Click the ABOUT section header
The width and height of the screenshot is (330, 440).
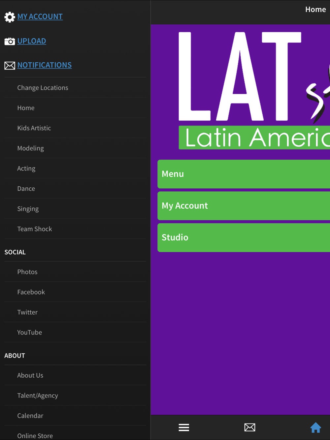(15, 356)
